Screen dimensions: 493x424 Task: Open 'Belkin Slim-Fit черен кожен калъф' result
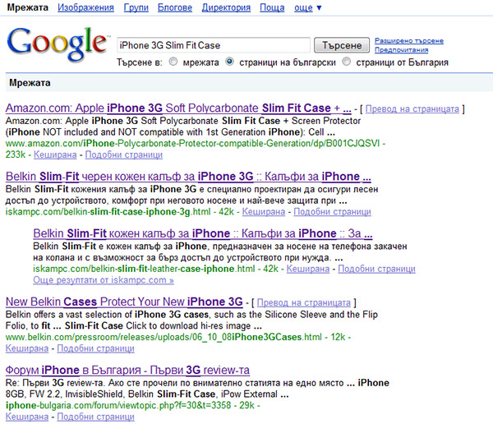coord(188,177)
